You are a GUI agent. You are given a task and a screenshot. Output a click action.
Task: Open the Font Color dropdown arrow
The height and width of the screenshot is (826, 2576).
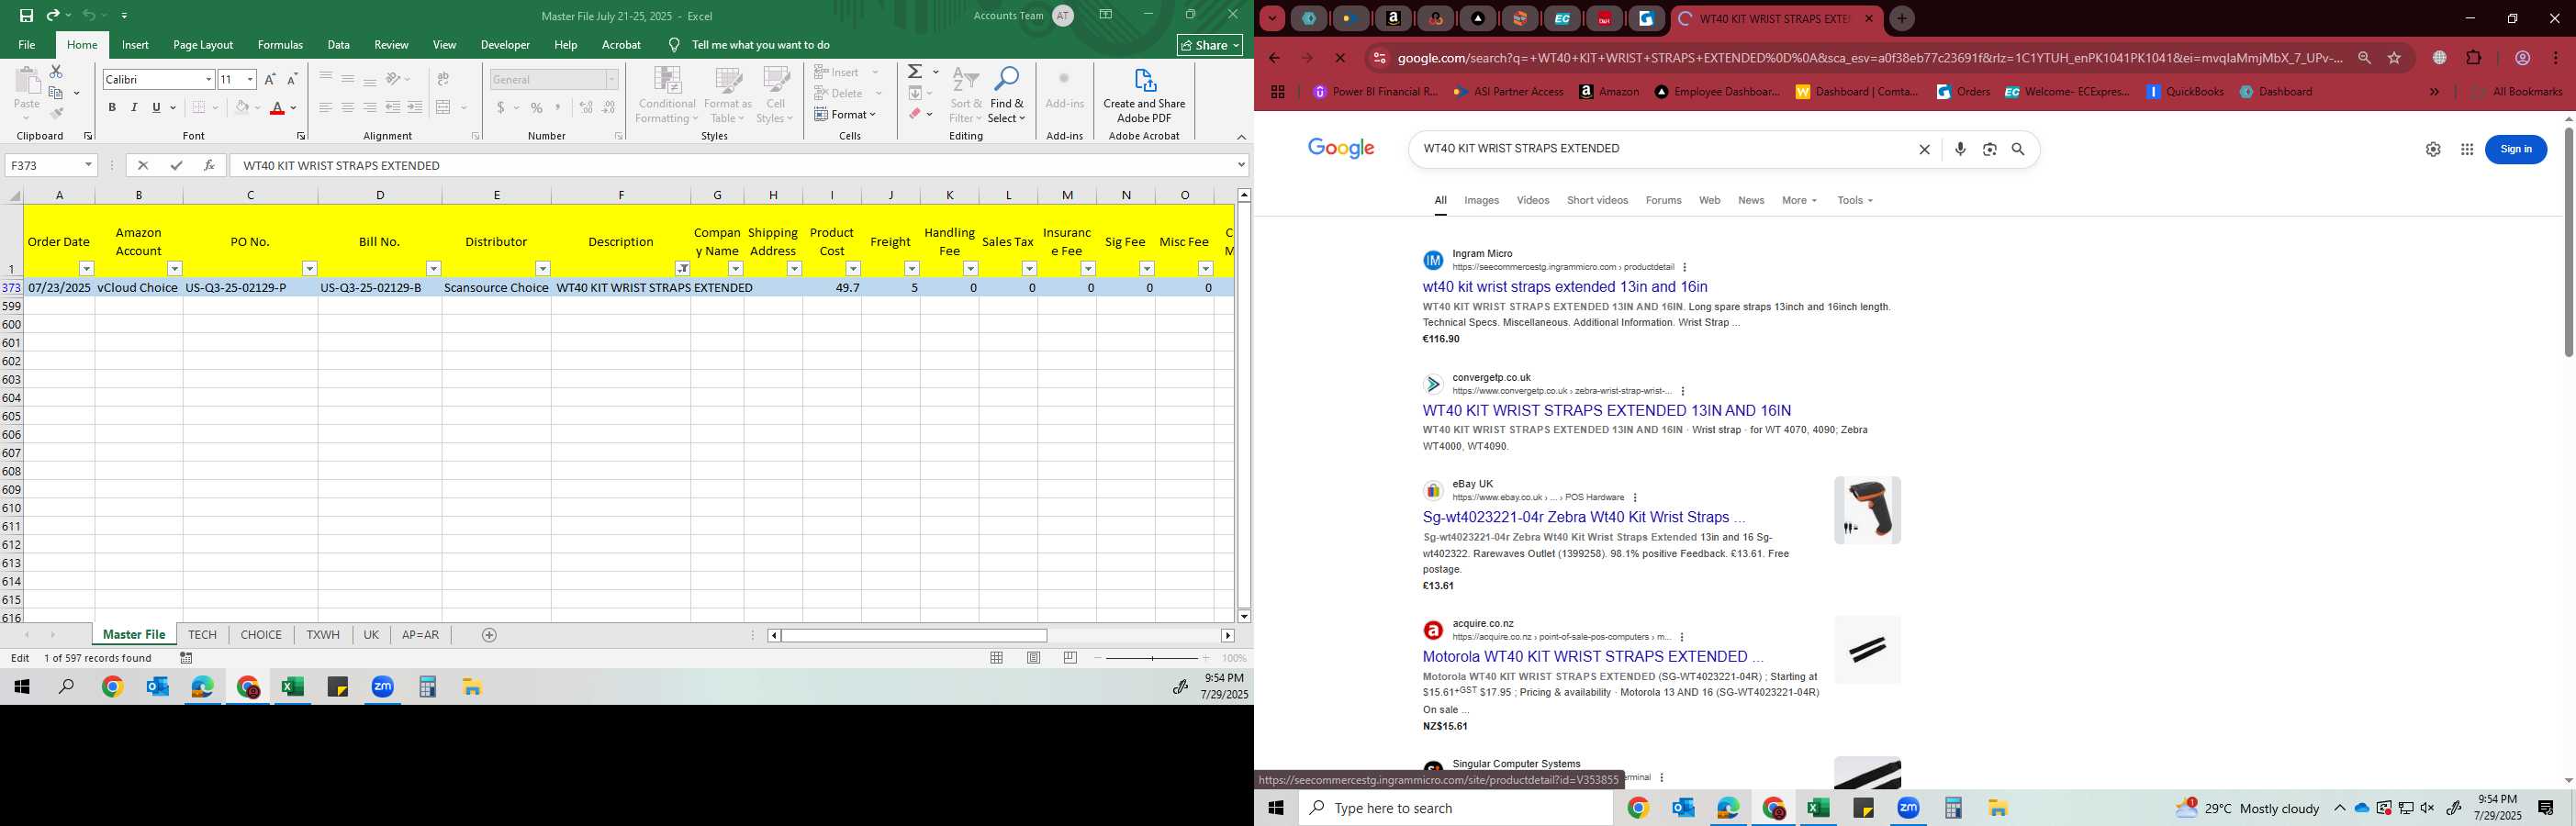point(293,108)
